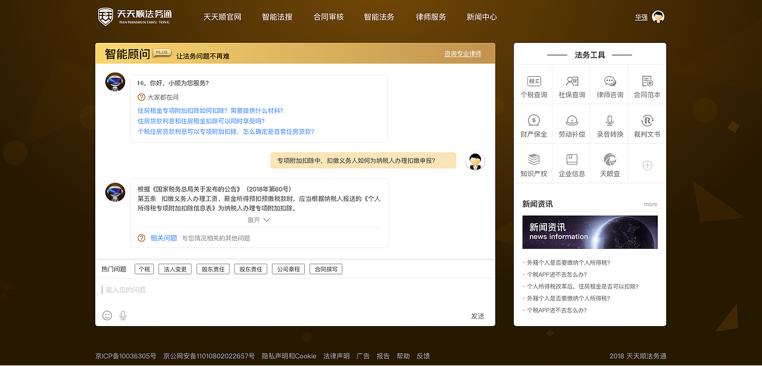Screen dimensions: 762x366
Task: Click more in the 新闻资讯 section
Action: point(650,204)
